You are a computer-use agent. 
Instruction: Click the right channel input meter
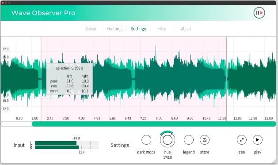pos(67,147)
